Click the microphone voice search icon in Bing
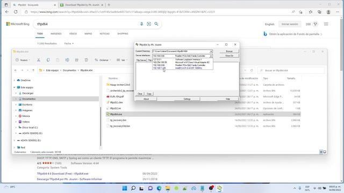344x193 pixels. point(141,24)
